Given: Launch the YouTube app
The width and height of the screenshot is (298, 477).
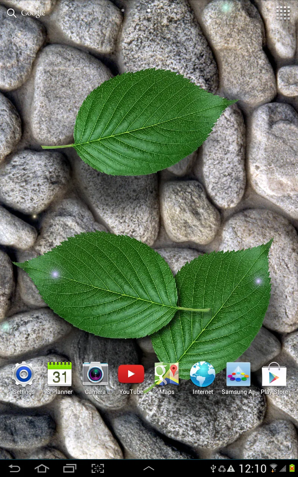Looking at the screenshot, I should pyautogui.click(x=131, y=378).
